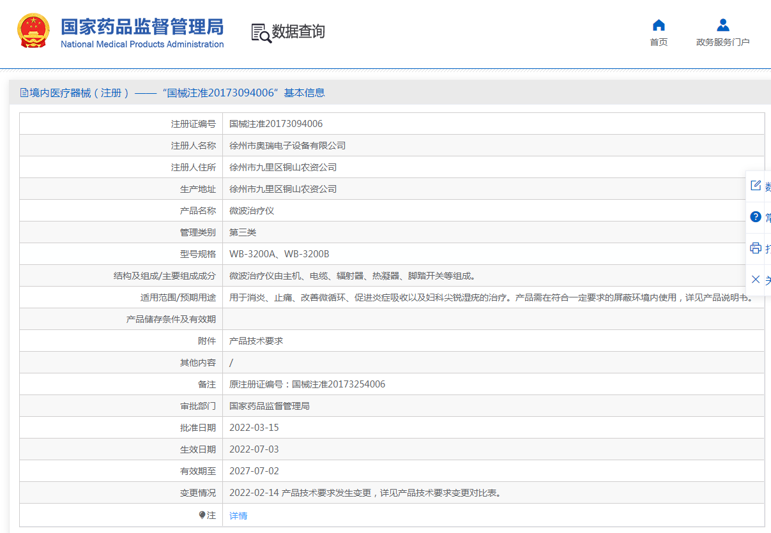
Task: Click the 结构及组成 description value
Action: point(353,276)
